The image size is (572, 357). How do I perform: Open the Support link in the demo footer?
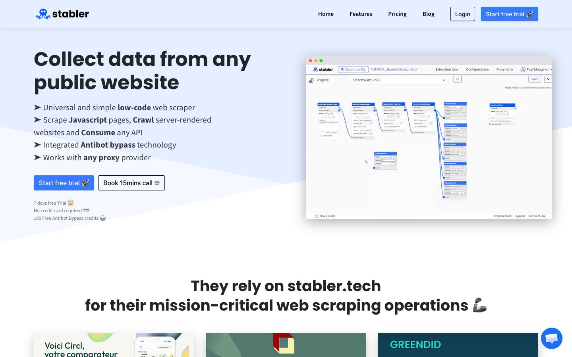coord(520,216)
